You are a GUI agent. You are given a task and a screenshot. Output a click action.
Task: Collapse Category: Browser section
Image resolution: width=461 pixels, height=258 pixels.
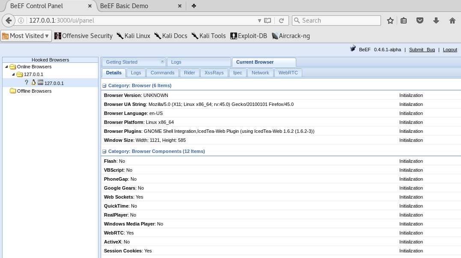click(104, 86)
